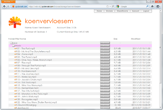
Task: Select the file name 22 - Who You Were (Trailer Remix).mp3
Action: [x=37, y=102]
